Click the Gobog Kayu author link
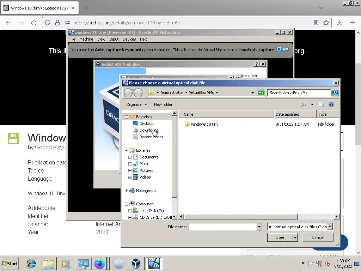This screenshot has width=361, height=271. [x=50, y=147]
